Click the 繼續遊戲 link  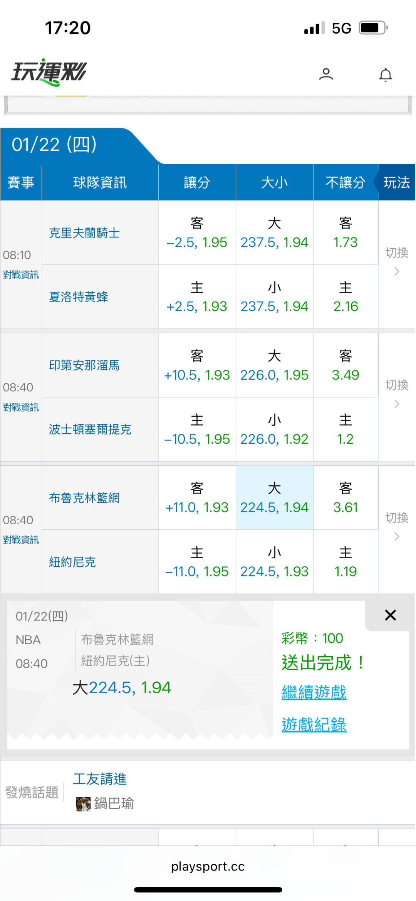pyautogui.click(x=314, y=692)
